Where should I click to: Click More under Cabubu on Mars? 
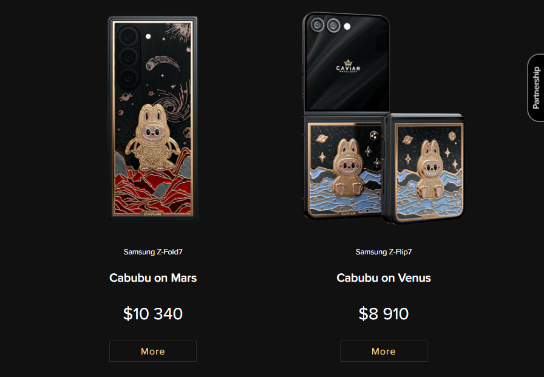(152, 352)
